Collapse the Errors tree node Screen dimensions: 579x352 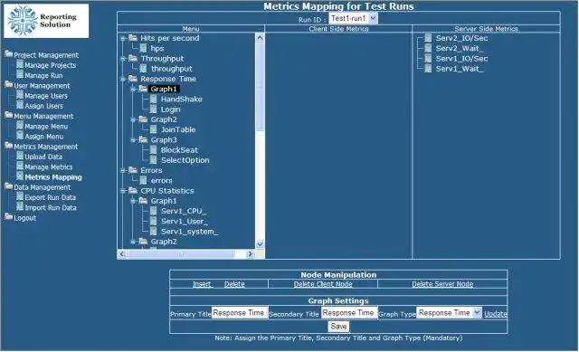pos(123,170)
